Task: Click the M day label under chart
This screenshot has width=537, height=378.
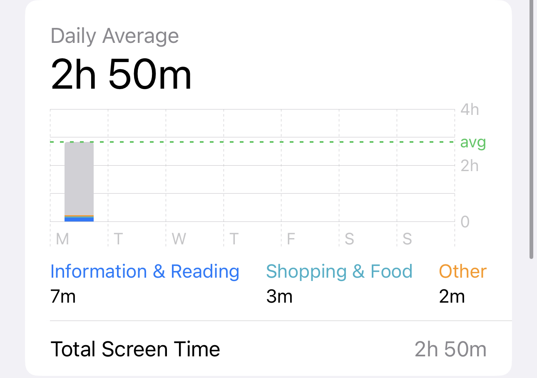Action: 62,239
